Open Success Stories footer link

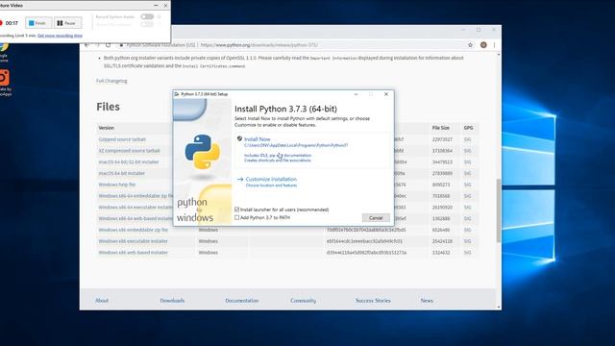coord(373,301)
